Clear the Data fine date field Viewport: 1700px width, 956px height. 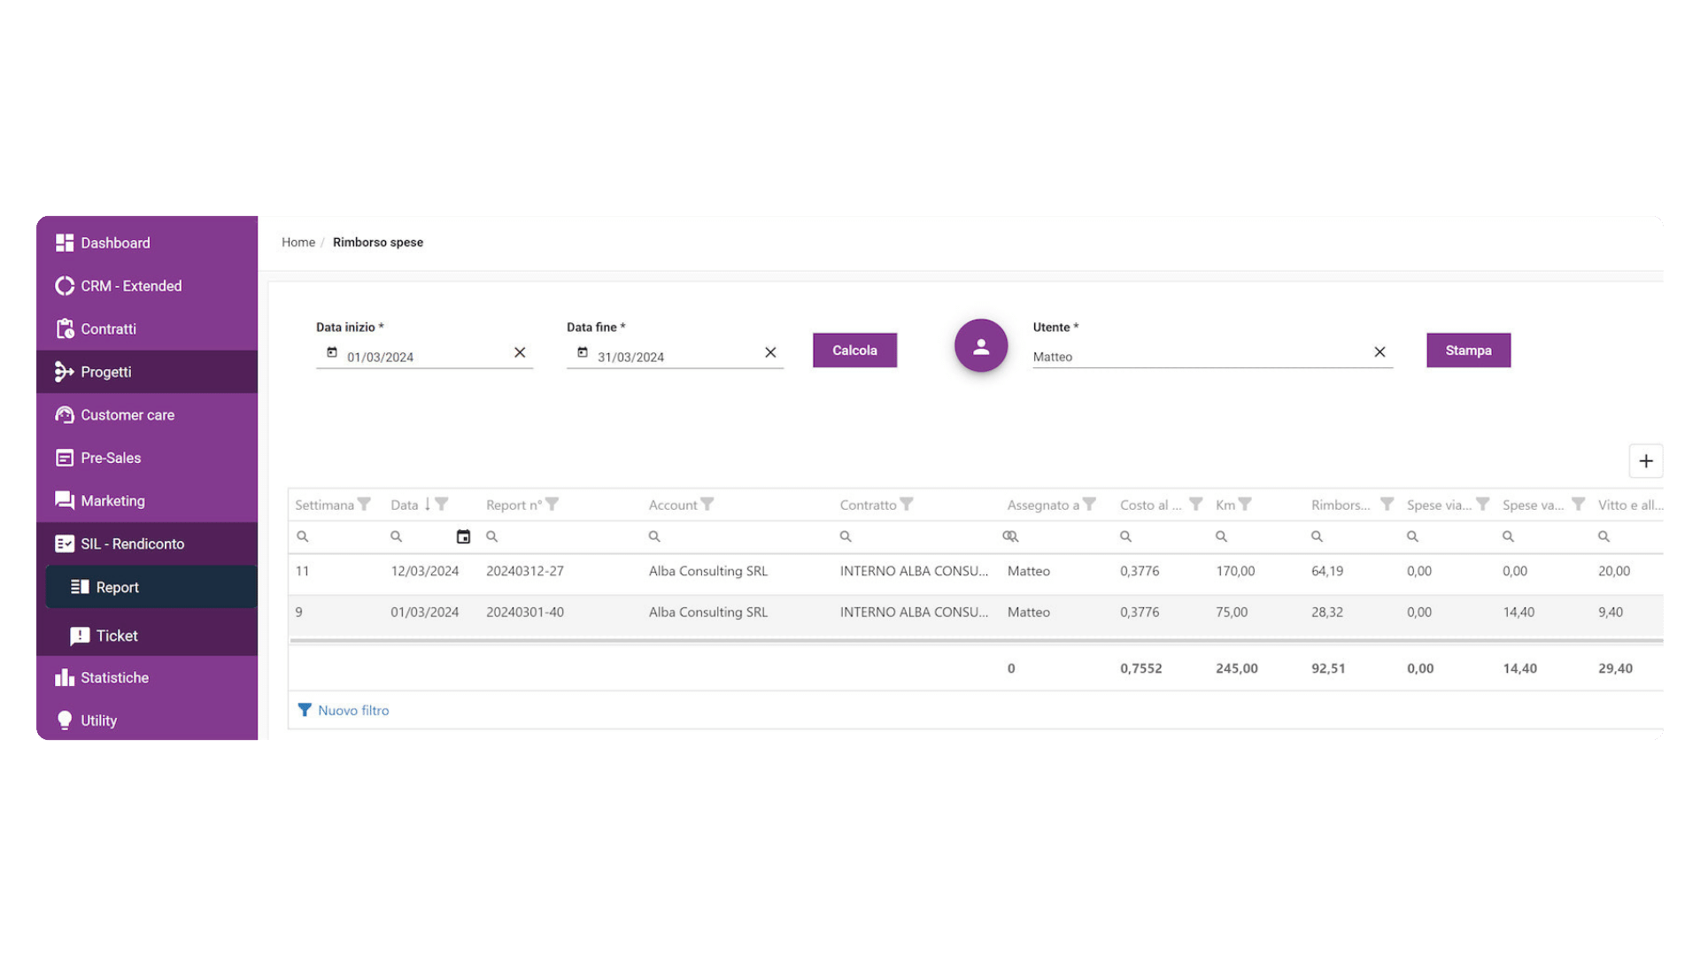(x=770, y=352)
